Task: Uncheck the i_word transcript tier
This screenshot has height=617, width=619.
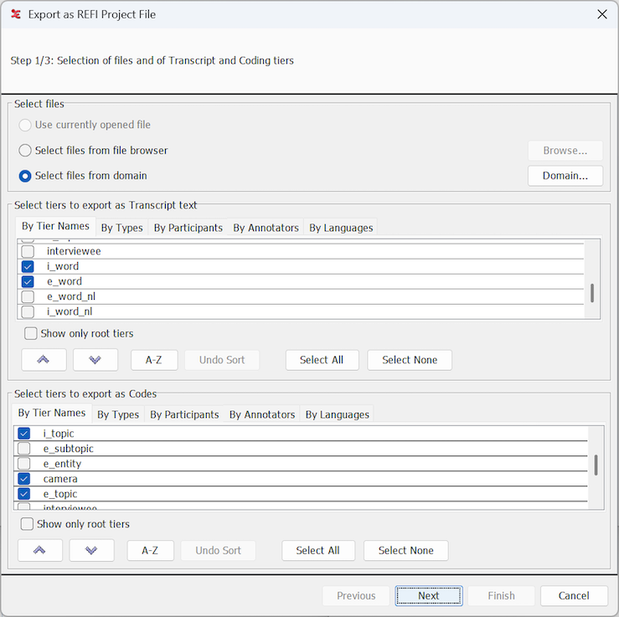Action: (x=28, y=266)
